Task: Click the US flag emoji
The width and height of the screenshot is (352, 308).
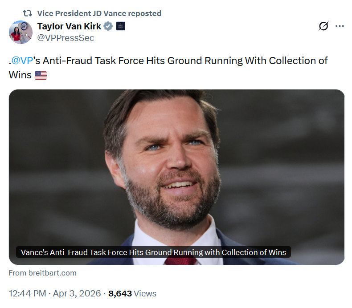Action: pos(41,75)
